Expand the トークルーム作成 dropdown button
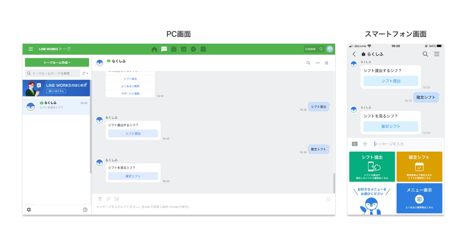Viewport: 467px width, 245px height. (x=57, y=63)
